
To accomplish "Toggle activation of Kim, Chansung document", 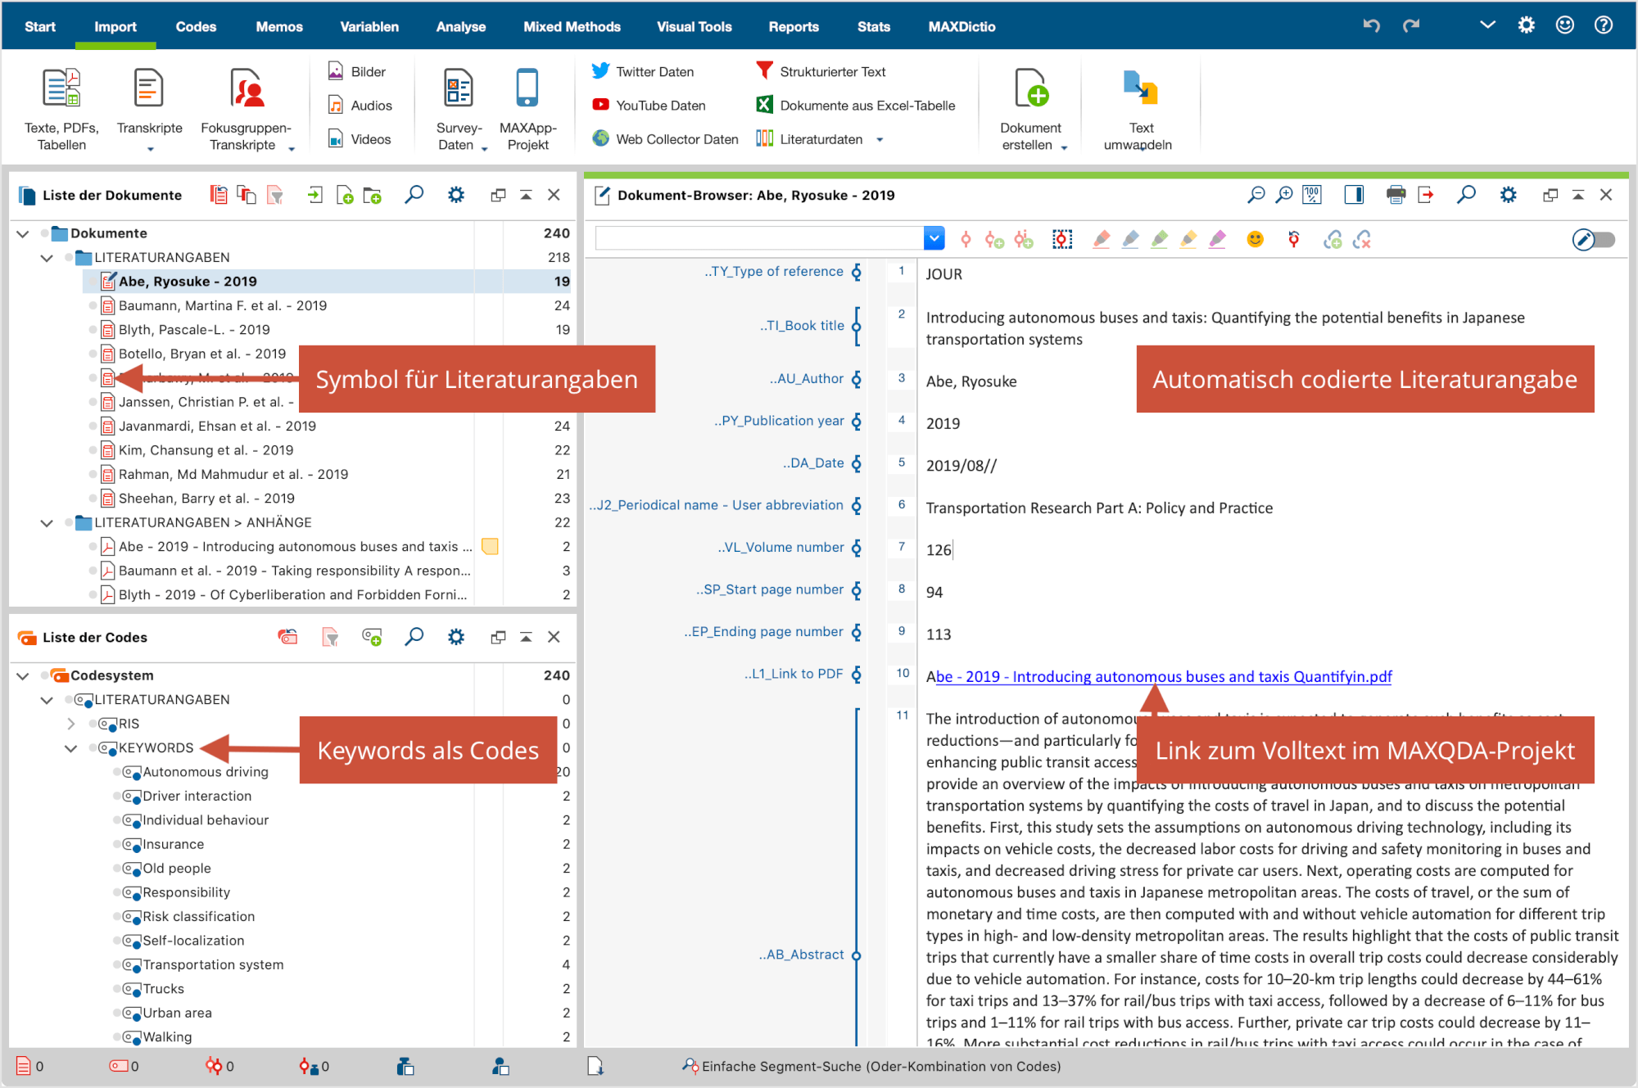I will pos(93,450).
